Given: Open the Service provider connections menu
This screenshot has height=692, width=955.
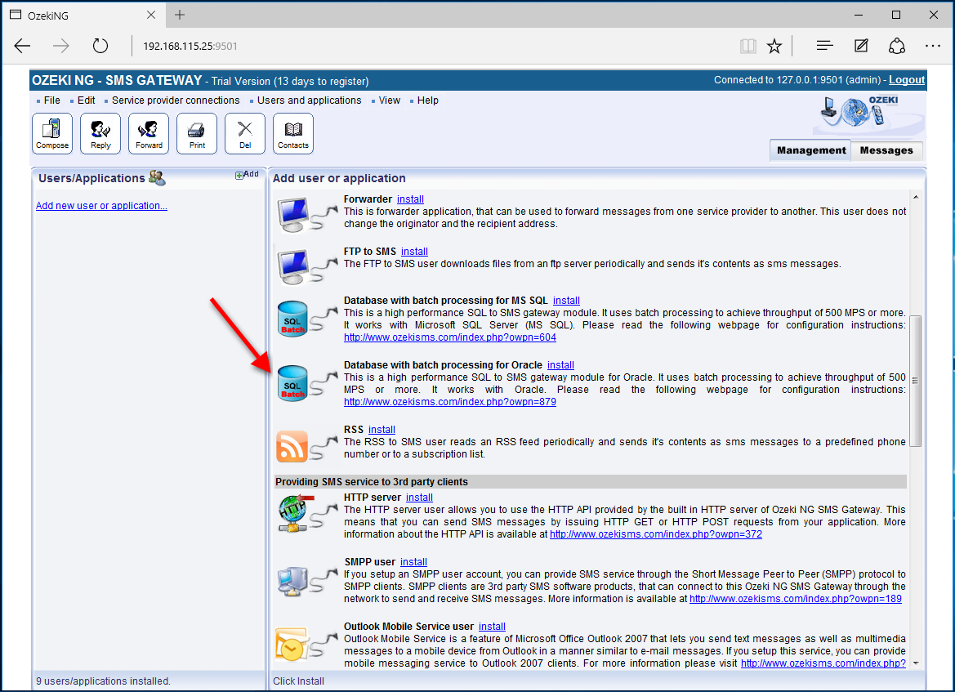Looking at the screenshot, I should click(x=175, y=100).
